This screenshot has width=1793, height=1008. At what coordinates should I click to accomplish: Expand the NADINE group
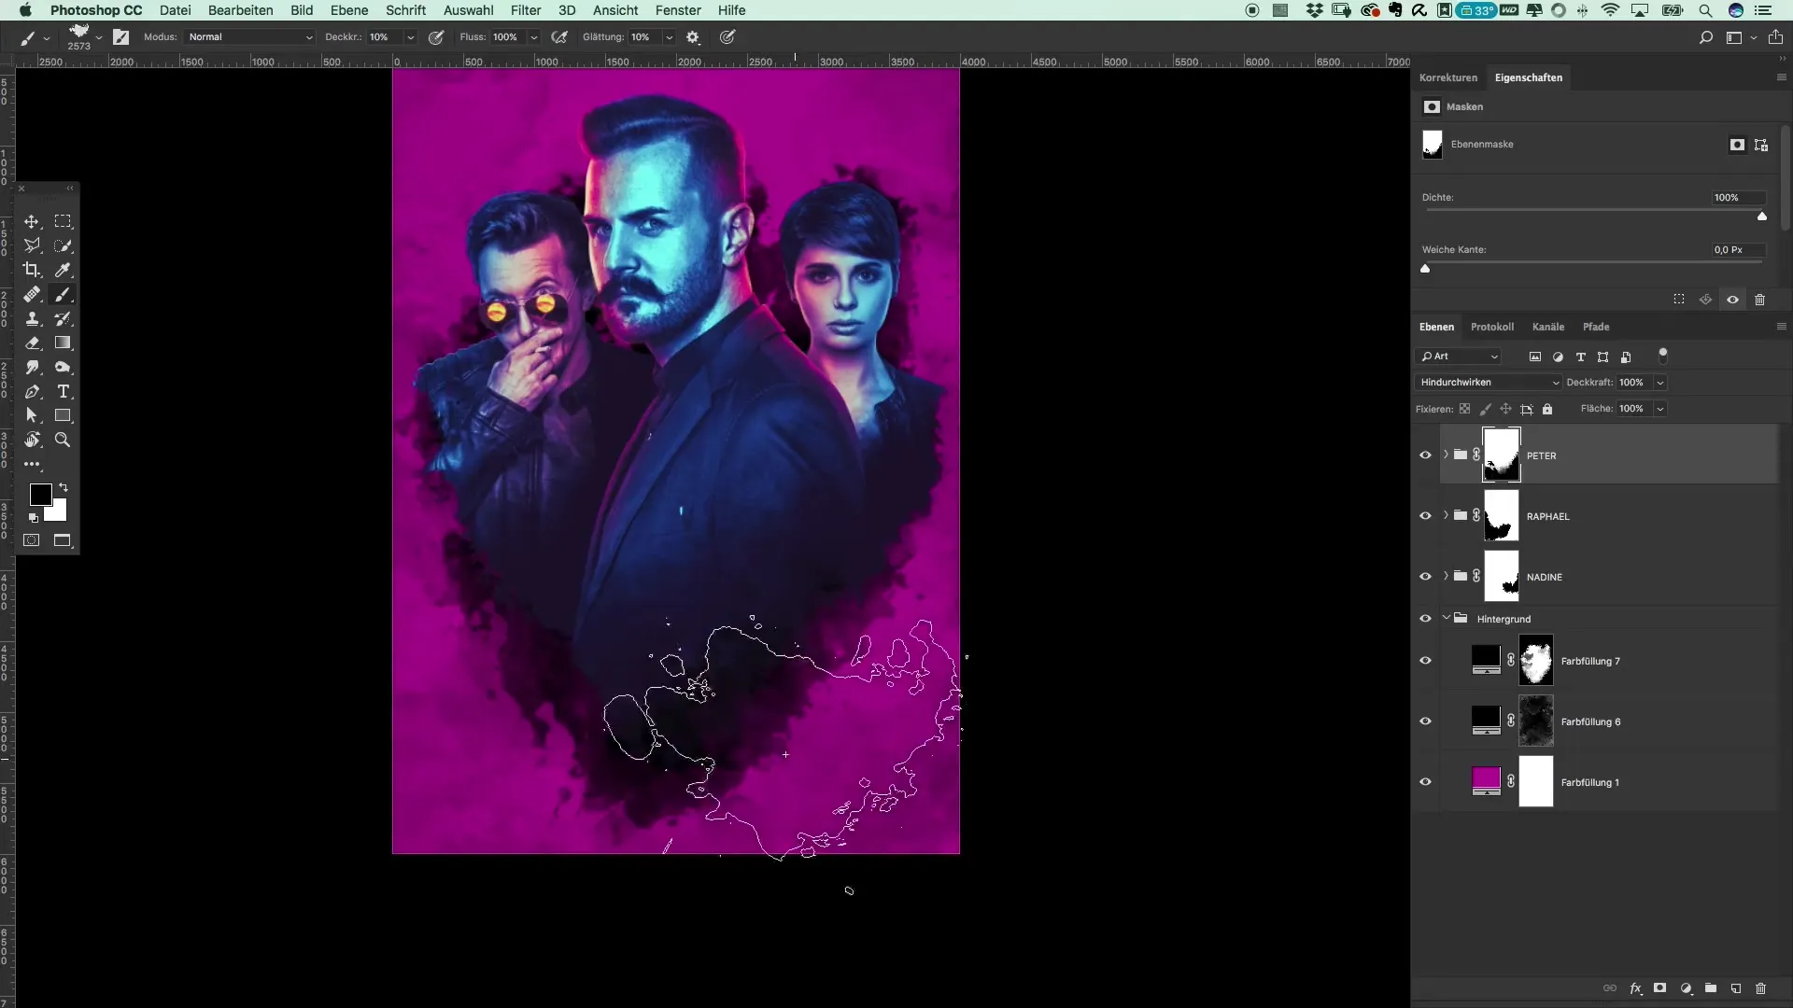click(x=1446, y=576)
